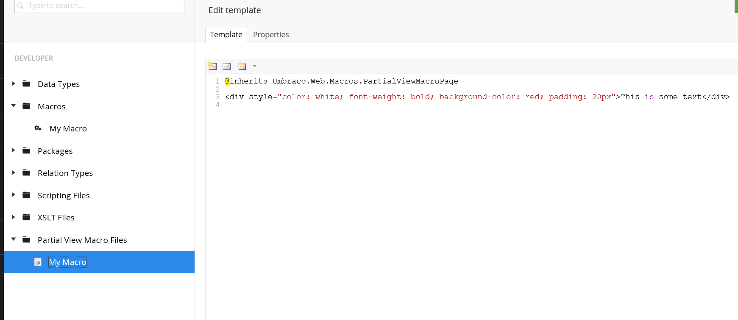The height and width of the screenshot is (320, 738).
Task: Expand the Relation Types node
Action: 13,173
